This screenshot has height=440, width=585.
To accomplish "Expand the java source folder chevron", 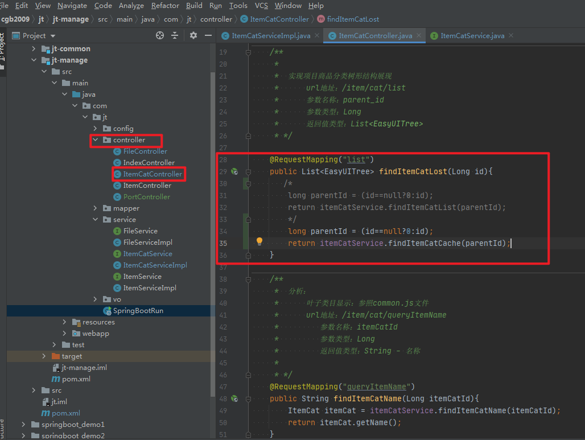I will (x=64, y=94).
